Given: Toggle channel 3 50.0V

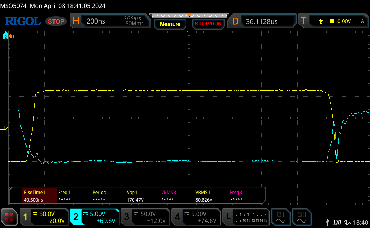Looking at the screenshot, I should (x=145, y=217).
